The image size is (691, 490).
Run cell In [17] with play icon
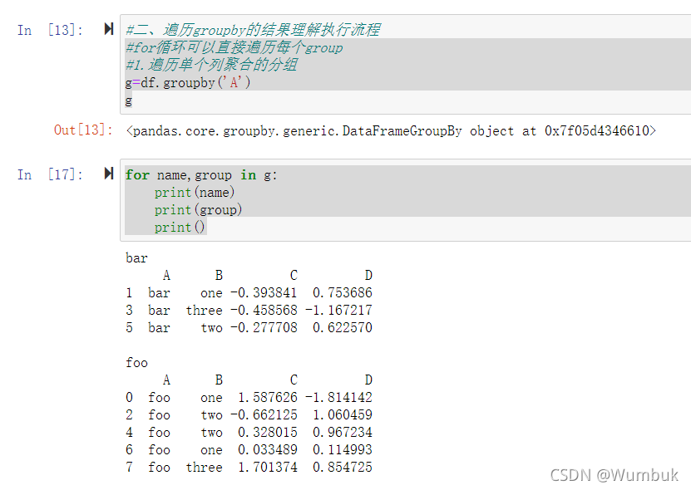click(109, 174)
